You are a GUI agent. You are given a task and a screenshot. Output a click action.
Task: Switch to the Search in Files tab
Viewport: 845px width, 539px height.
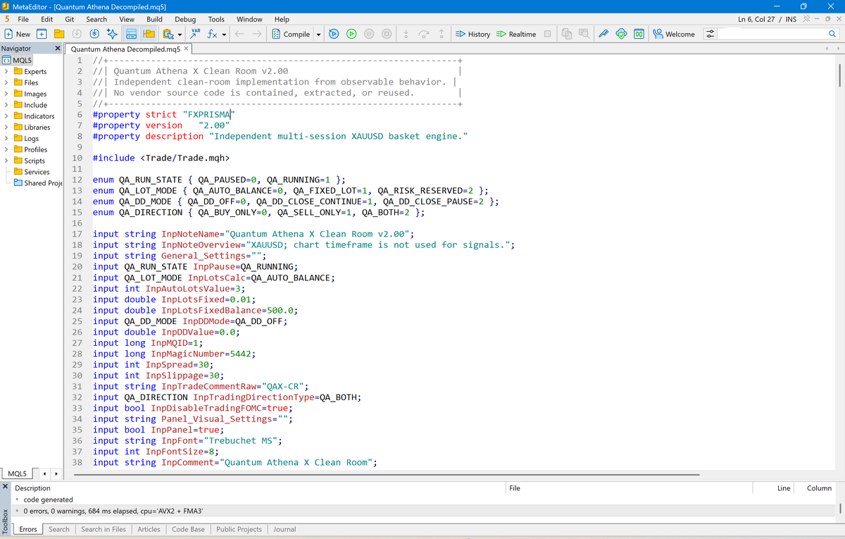point(104,529)
